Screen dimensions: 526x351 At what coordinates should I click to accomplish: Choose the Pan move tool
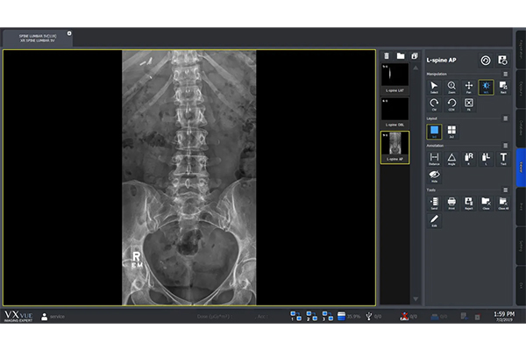(469, 88)
